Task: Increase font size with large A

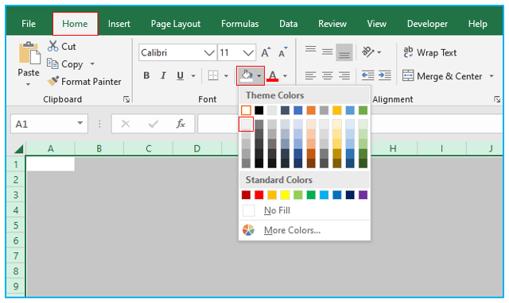Action: (x=266, y=52)
